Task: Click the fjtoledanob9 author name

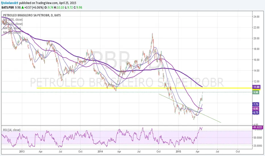Action: point(9,3)
